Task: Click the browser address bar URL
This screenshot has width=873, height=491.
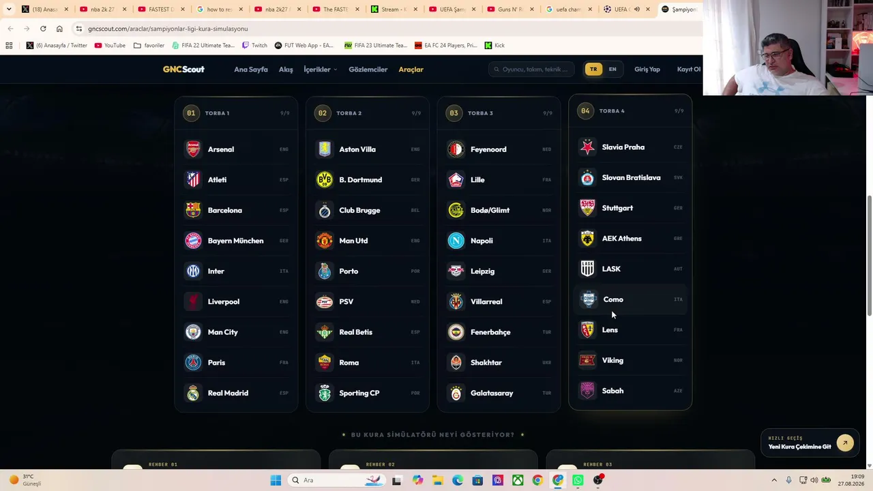Action: coord(168,29)
